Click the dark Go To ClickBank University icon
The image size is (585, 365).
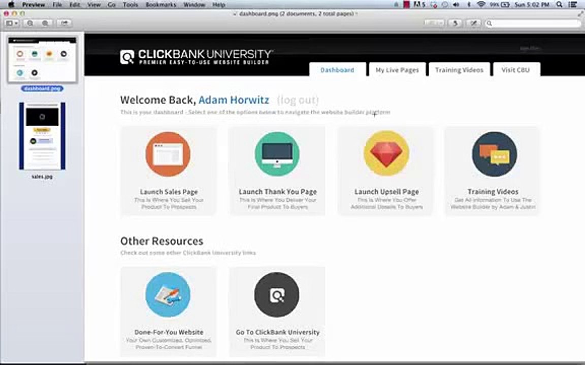pos(276,294)
